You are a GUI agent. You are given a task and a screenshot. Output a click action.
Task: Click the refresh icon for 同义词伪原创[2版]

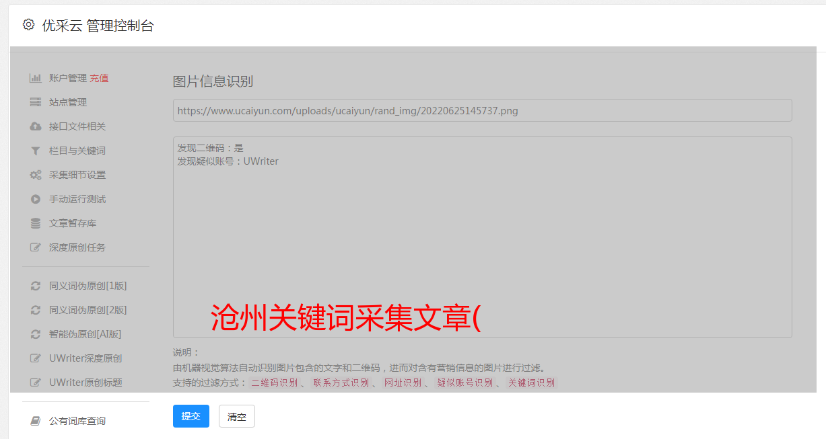[36, 310]
